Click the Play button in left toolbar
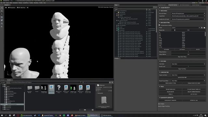Viewport: 208px width, 117px height. [2, 27]
